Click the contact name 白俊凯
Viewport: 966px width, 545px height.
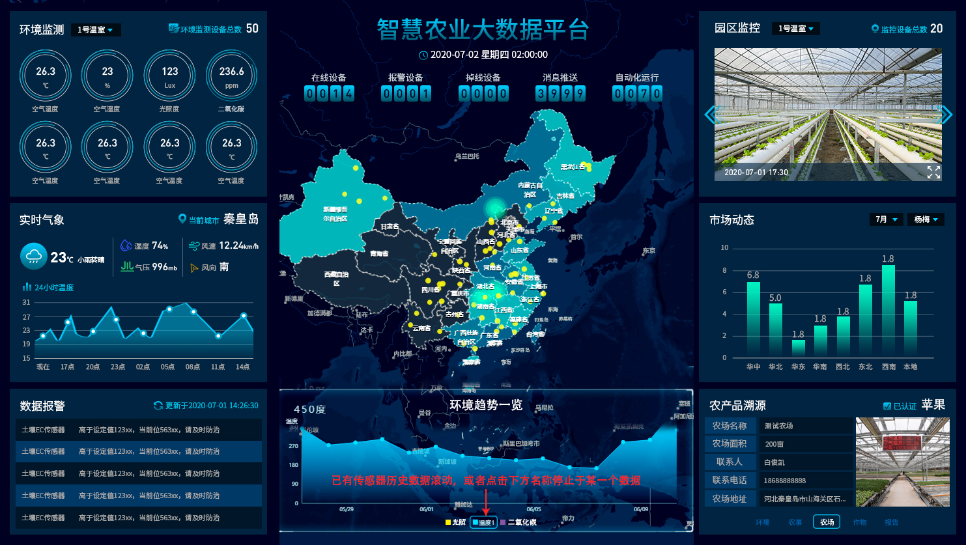tap(774, 462)
